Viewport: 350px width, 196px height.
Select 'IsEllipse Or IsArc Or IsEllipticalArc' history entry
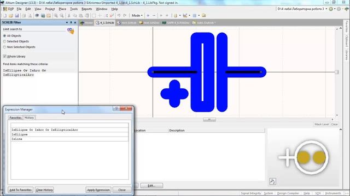(69, 130)
